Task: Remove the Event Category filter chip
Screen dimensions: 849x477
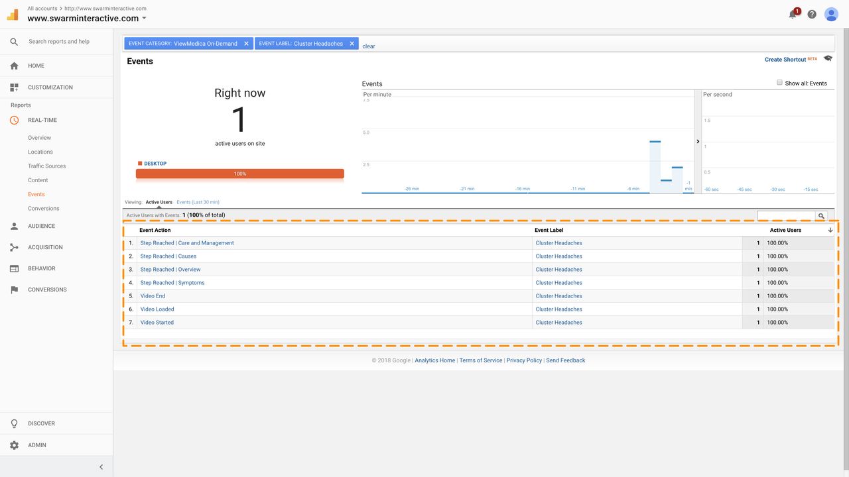Action: tap(246, 44)
